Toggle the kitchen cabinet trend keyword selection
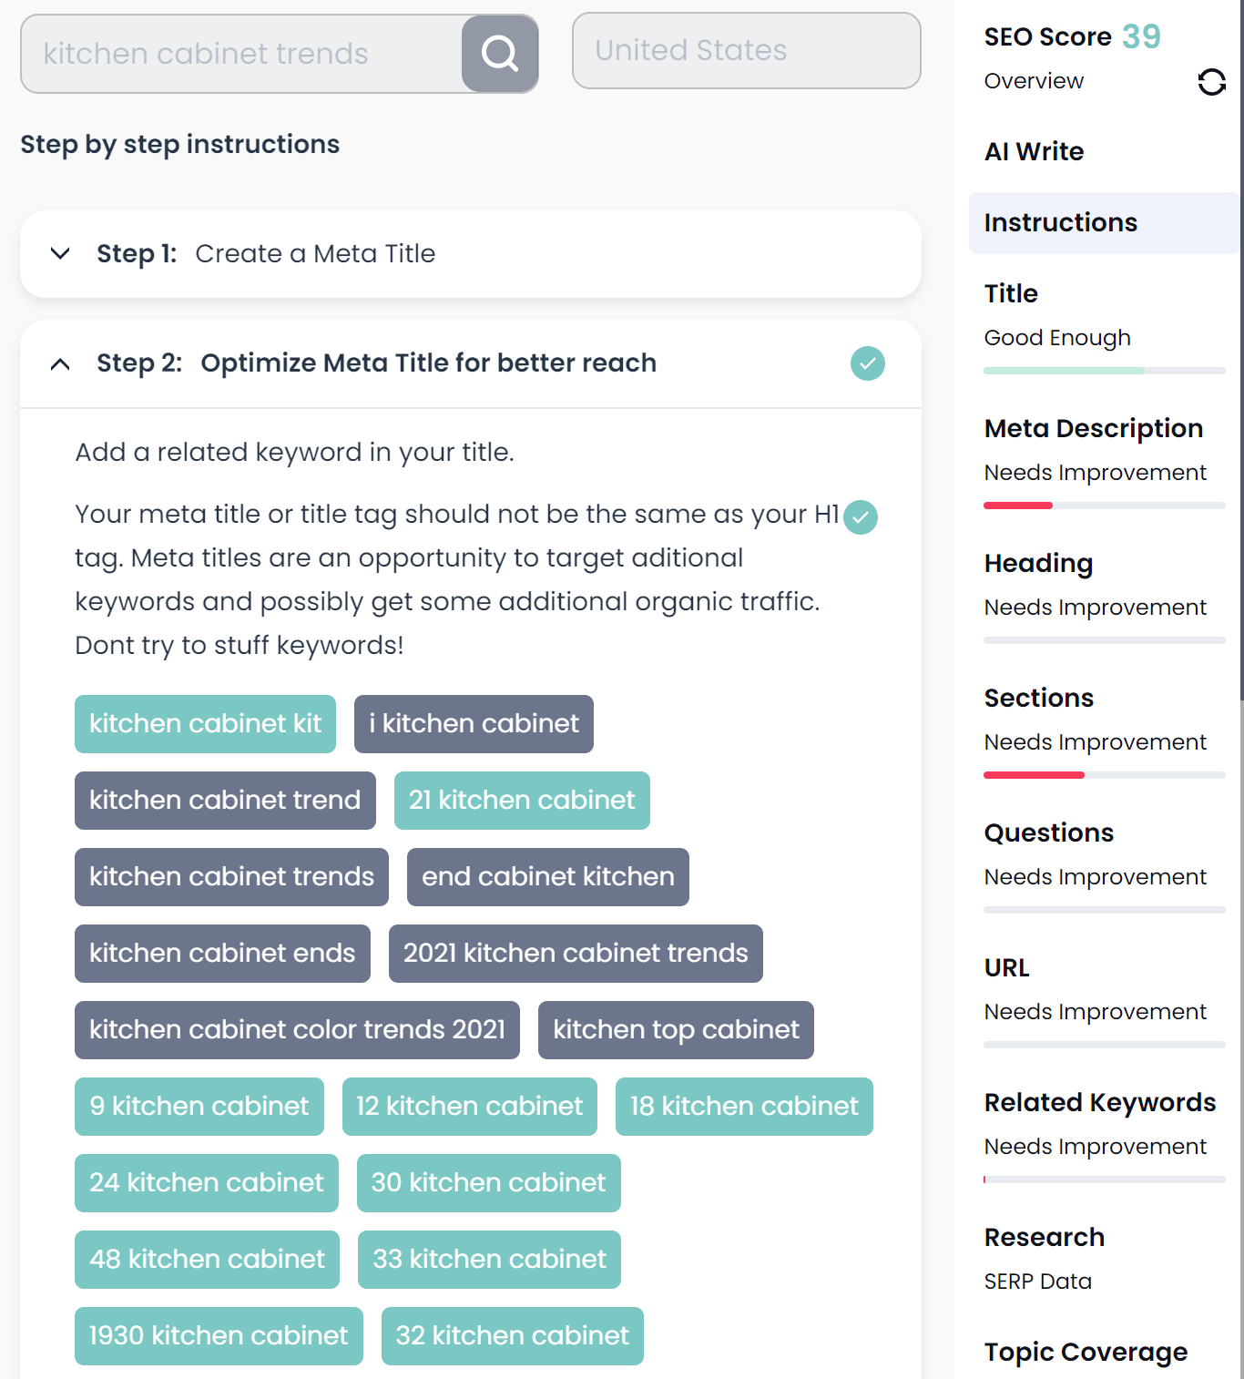 click(224, 800)
